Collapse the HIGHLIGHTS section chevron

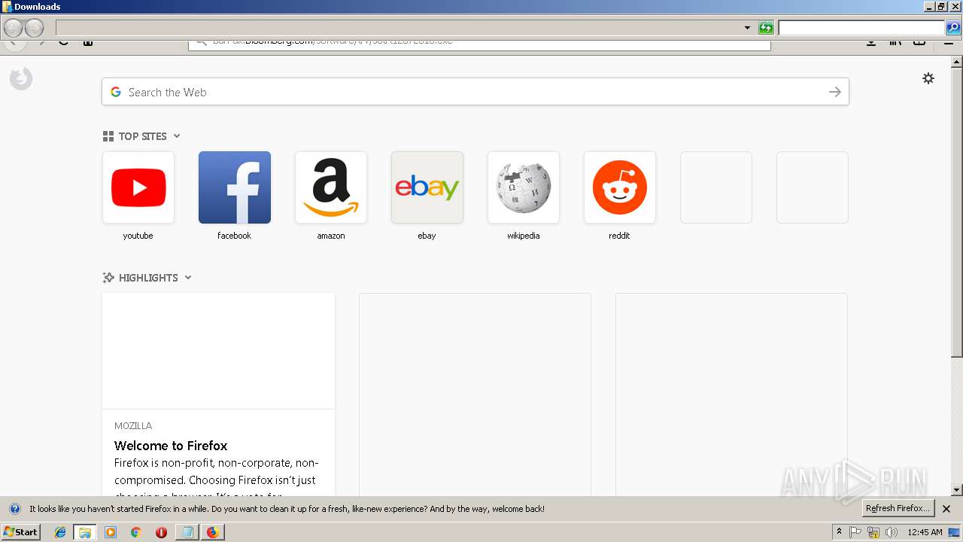click(188, 278)
